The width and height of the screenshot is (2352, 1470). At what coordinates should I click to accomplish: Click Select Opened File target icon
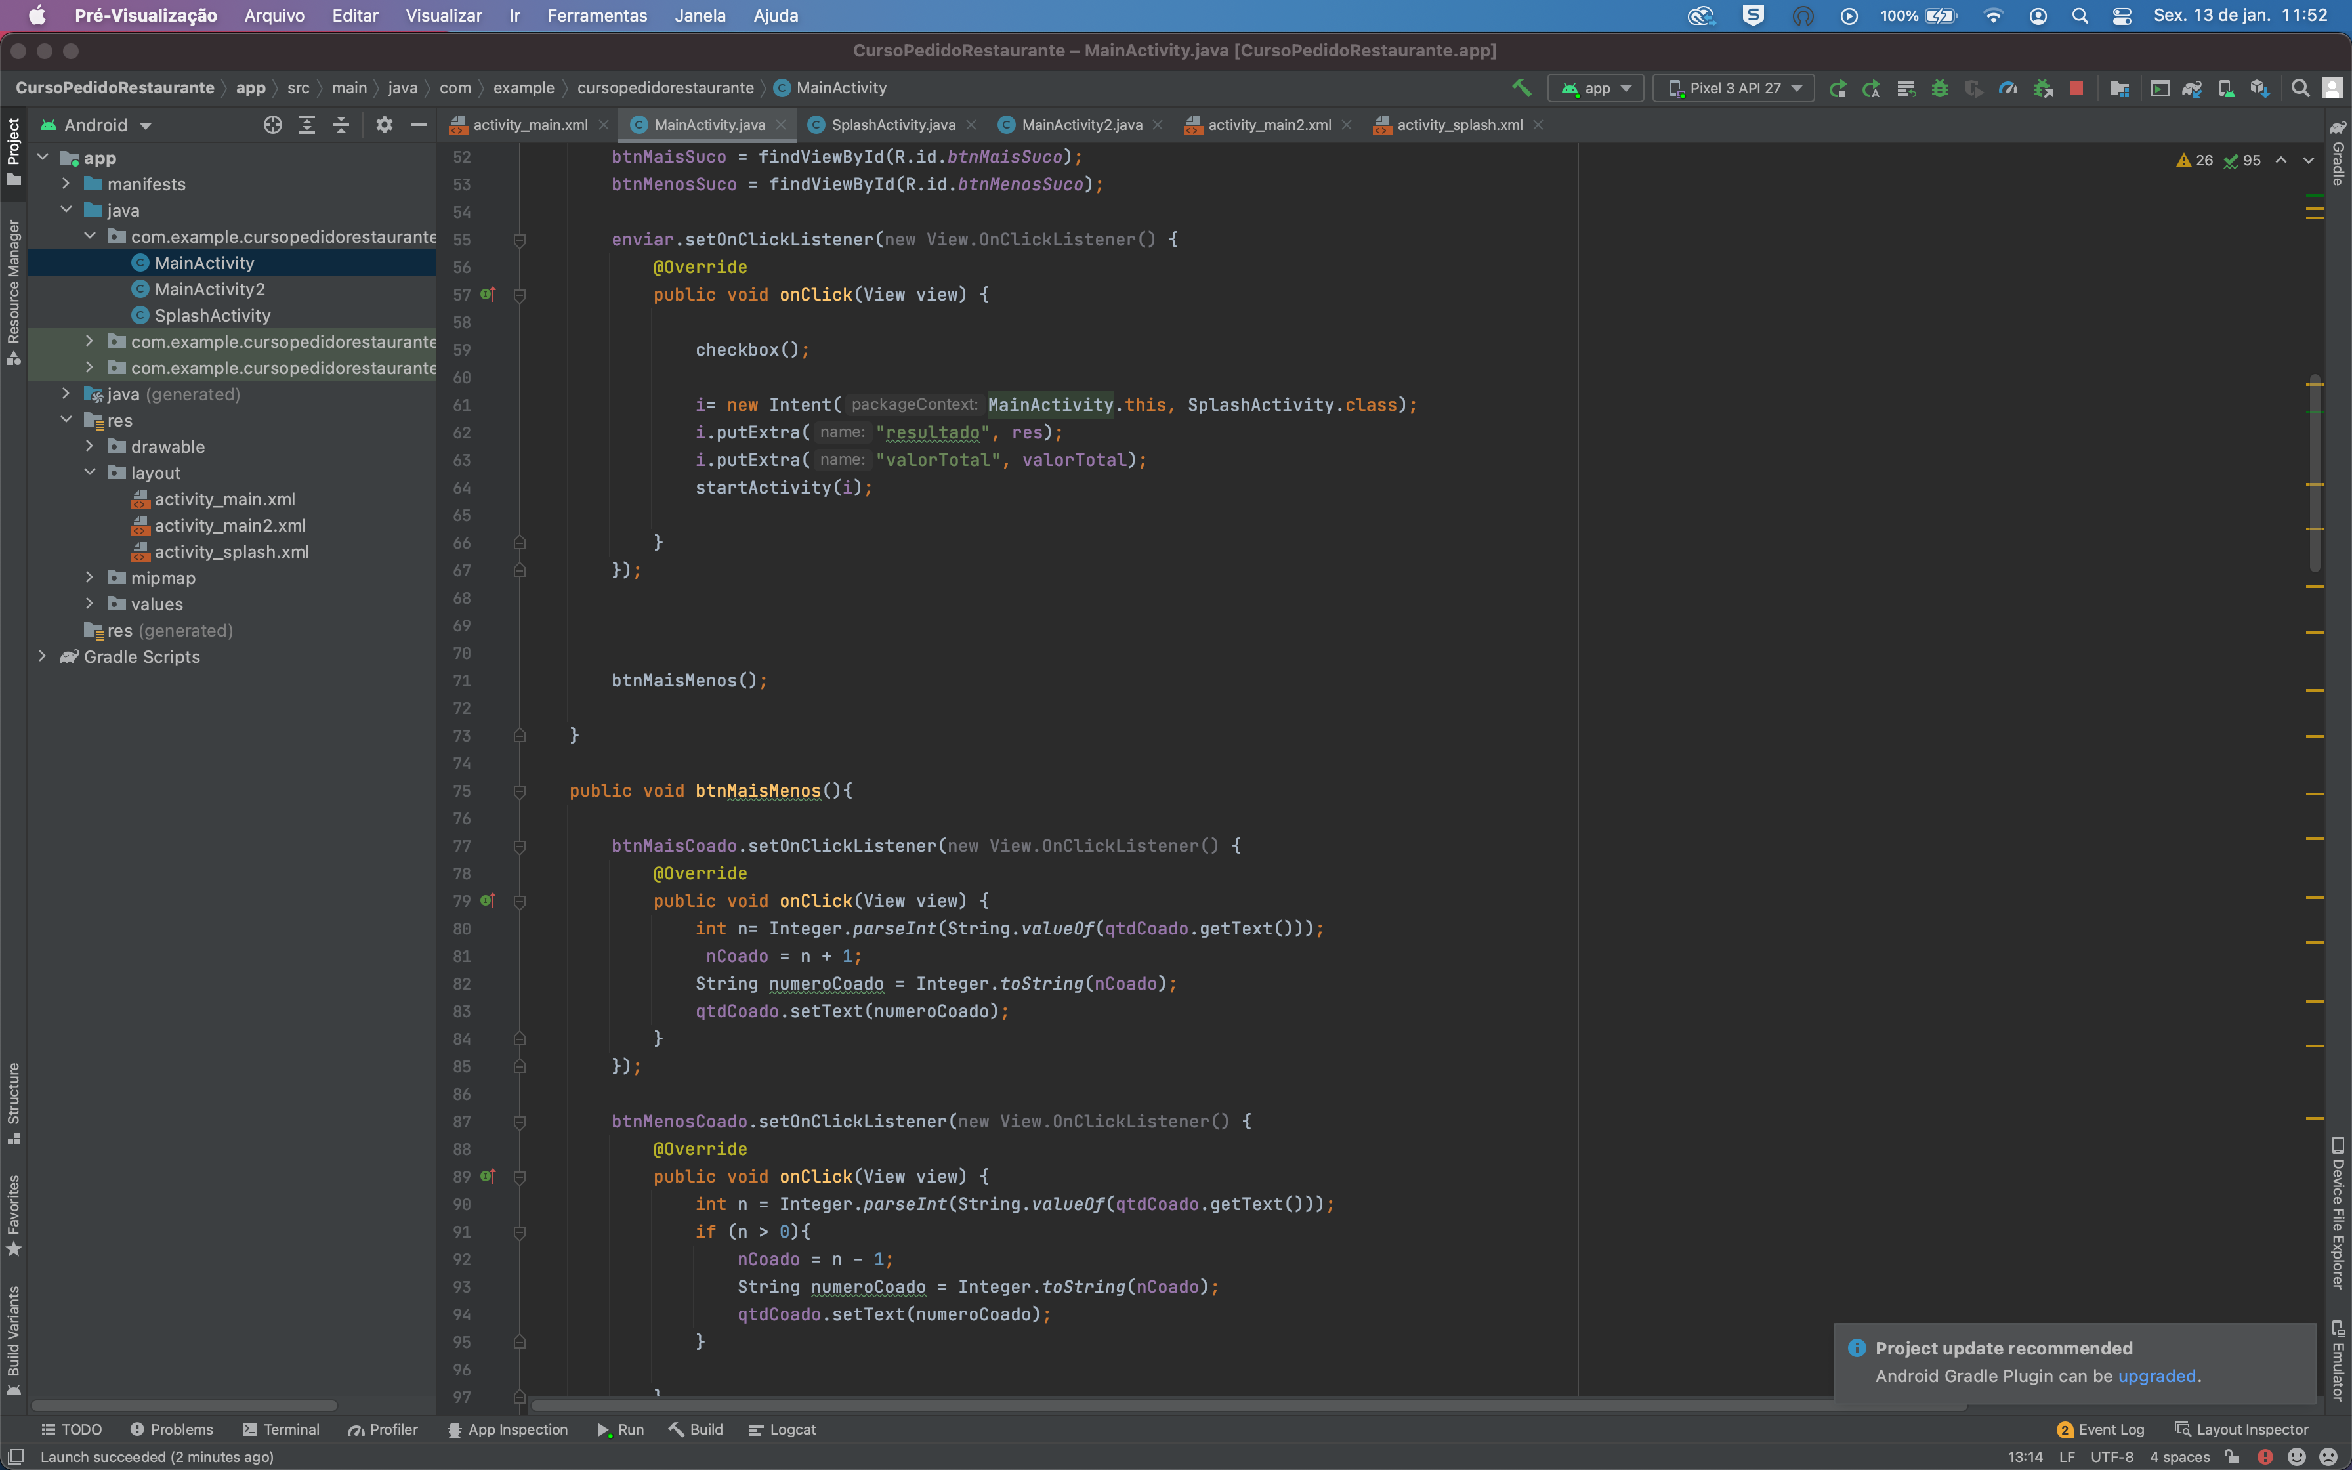[273, 125]
